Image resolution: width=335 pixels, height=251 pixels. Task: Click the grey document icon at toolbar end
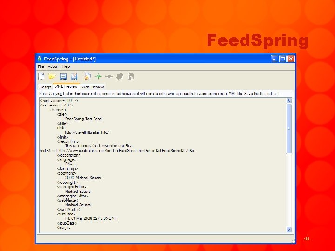[131, 76]
